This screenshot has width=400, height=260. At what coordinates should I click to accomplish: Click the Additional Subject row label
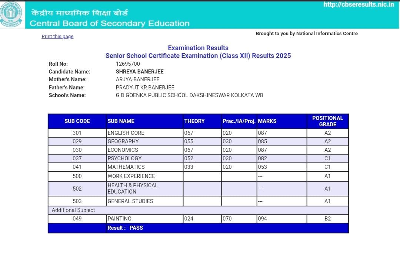[x=73, y=210]
